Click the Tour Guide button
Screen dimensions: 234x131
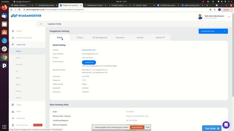pyautogui.click(x=212, y=128)
